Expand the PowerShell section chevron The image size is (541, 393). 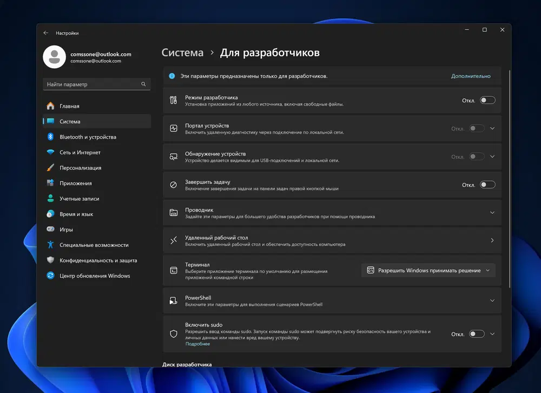492,301
